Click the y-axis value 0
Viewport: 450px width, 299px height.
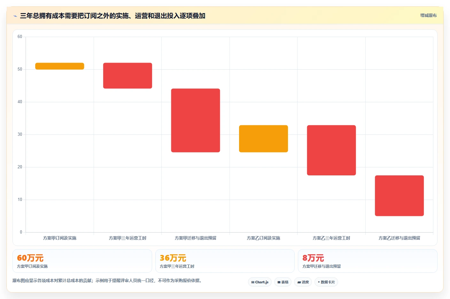tap(21, 232)
